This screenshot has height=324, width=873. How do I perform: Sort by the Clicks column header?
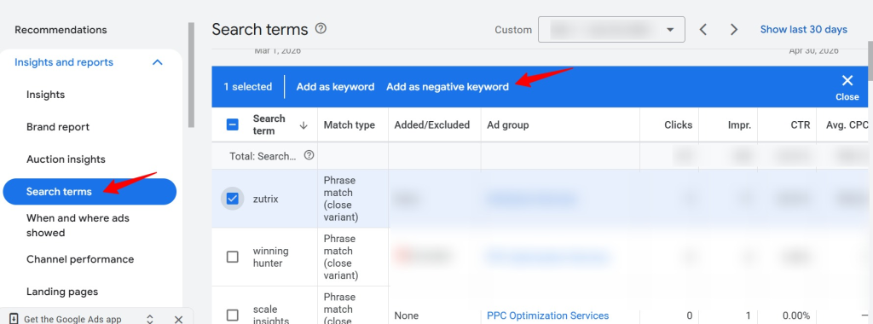(678, 125)
